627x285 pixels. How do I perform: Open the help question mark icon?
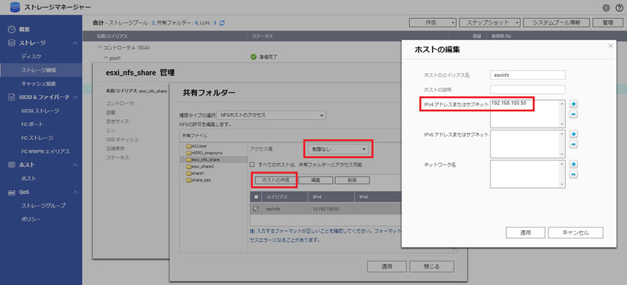[x=619, y=8]
